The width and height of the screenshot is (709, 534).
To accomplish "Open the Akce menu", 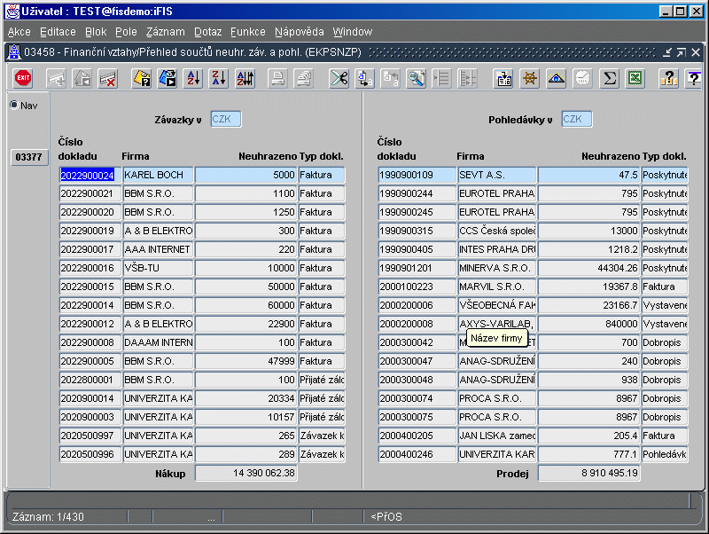I will 19,32.
